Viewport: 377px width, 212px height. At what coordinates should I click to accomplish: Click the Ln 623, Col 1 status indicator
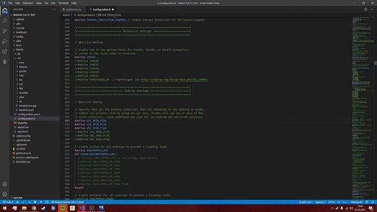tap(306, 202)
